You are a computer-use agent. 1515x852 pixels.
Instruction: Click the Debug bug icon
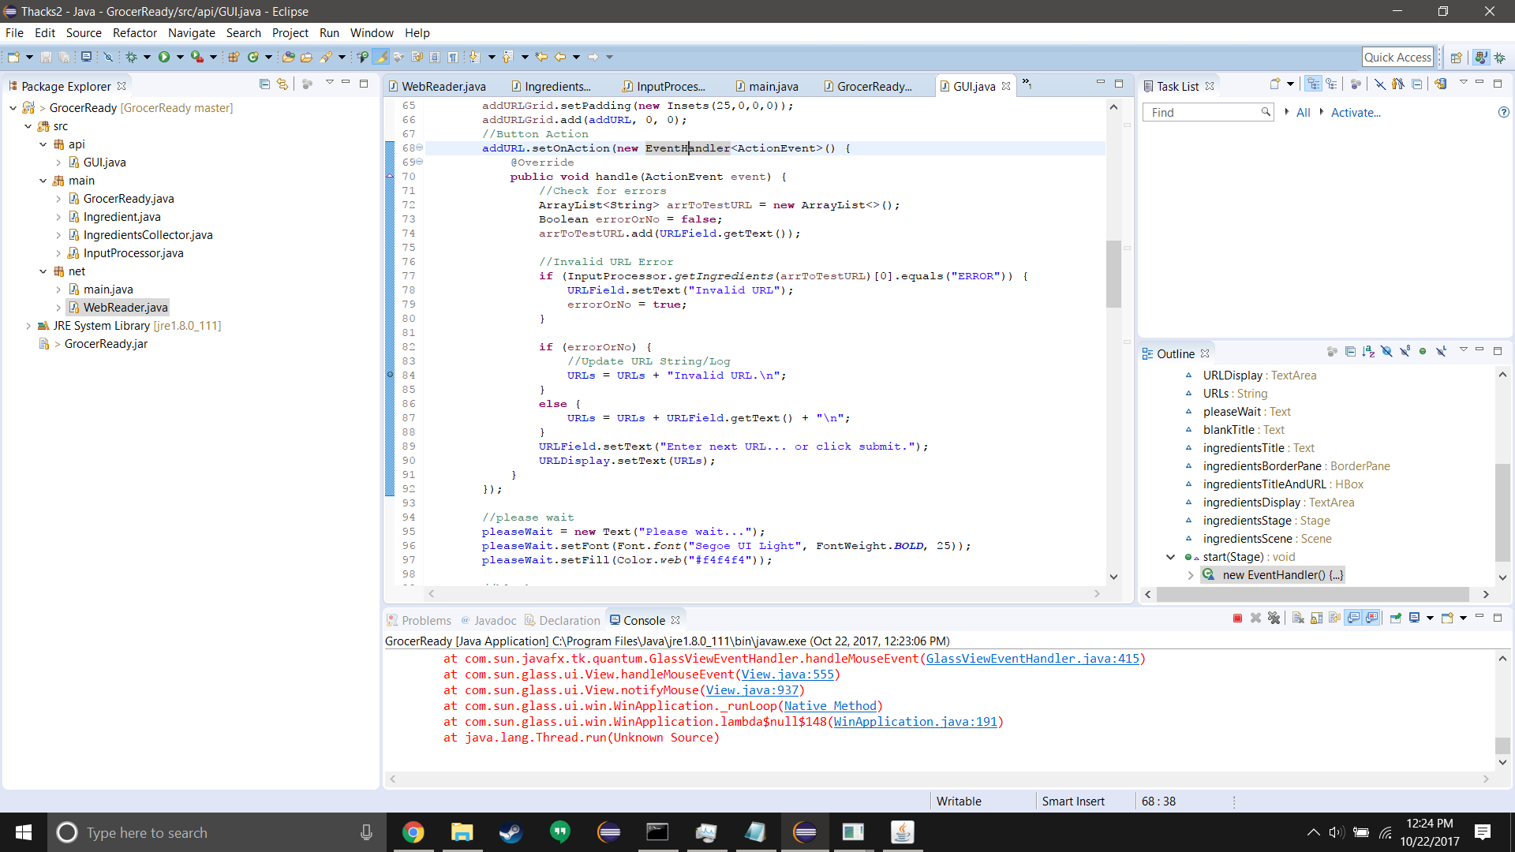click(131, 57)
